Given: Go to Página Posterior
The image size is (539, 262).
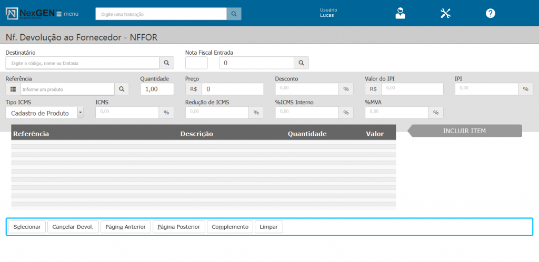Looking at the screenshot, I should 178,227.
